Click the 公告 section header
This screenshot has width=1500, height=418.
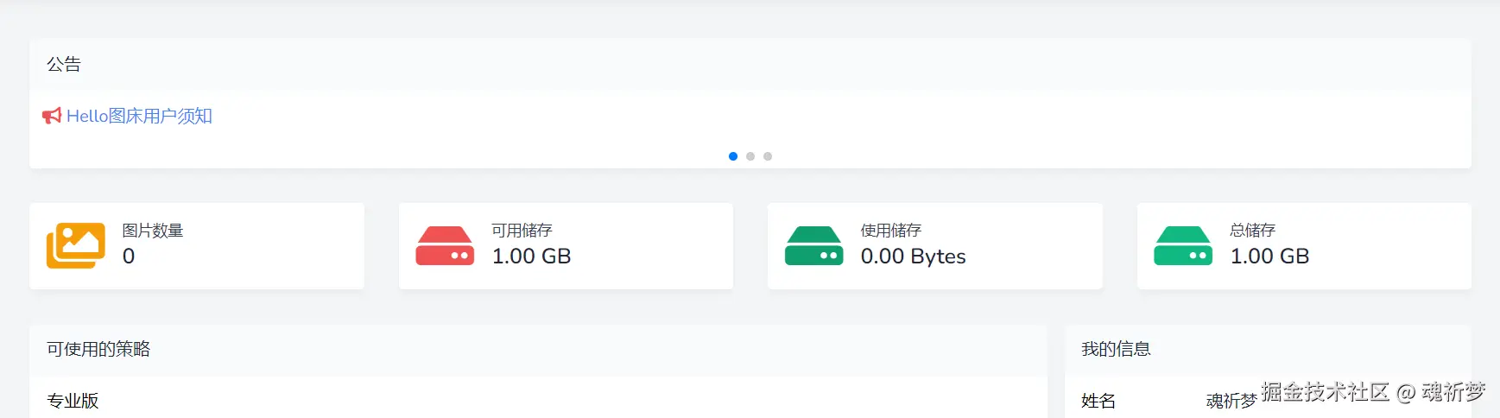pyautogui.click(x=64, y=64)
